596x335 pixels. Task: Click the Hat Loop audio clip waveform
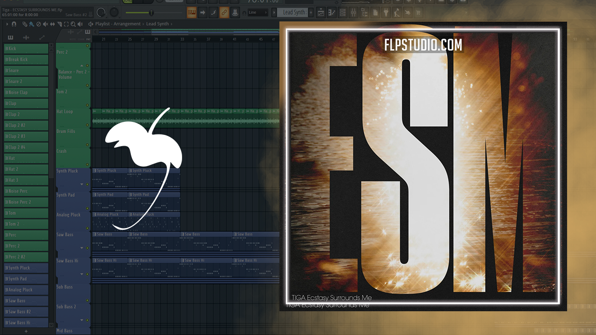pos(186,121)
